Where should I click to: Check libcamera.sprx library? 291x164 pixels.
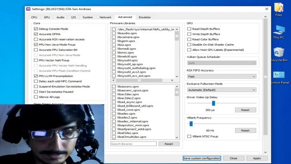click(x=114, y=37)
